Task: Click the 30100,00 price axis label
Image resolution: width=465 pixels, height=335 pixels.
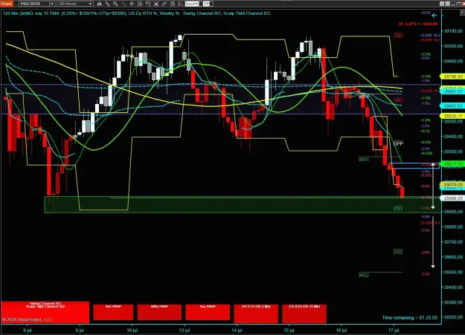Action: (453, 30)
